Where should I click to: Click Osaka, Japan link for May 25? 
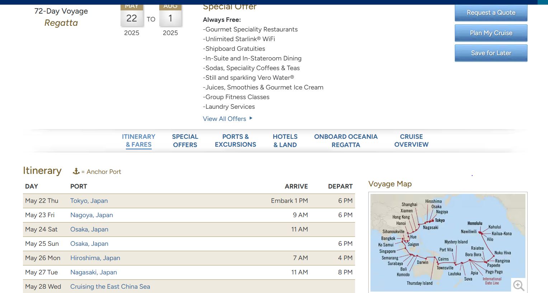pyautogui.click(x=89, y=244)
